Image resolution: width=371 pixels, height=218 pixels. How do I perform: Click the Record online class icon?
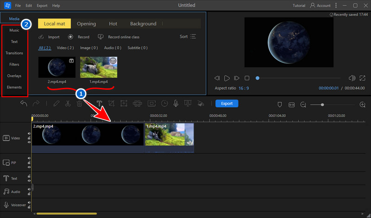coord(101,37)
